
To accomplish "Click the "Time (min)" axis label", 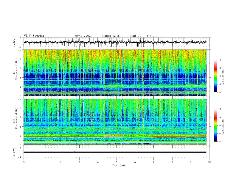I will click(119, 165).
